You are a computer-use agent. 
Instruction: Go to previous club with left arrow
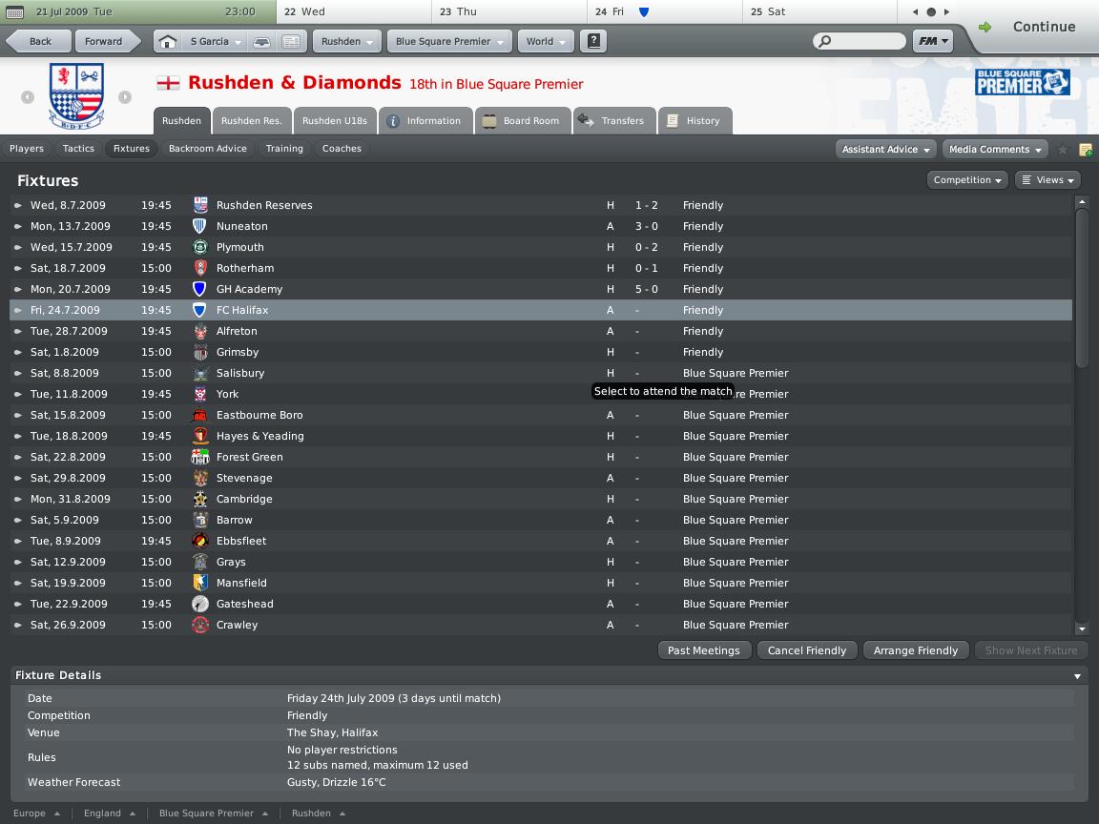pyautogui.click(x=28, y=97)
